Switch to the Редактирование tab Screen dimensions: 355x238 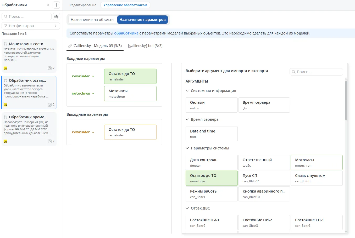(83, 5)
